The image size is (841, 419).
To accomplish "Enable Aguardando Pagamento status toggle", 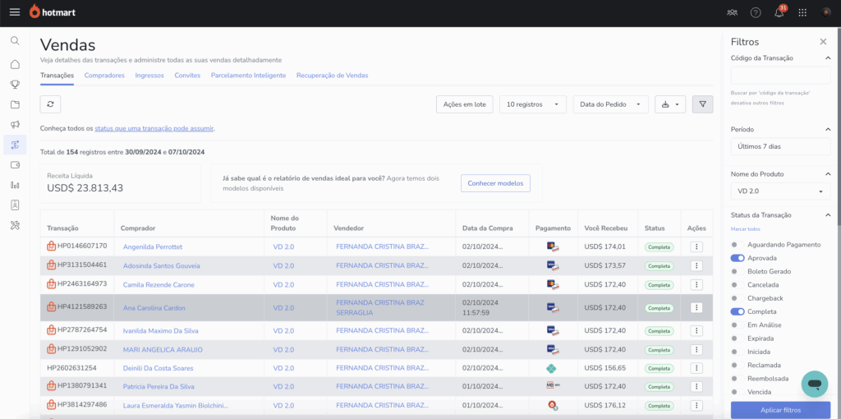I will tap(738, 245).
